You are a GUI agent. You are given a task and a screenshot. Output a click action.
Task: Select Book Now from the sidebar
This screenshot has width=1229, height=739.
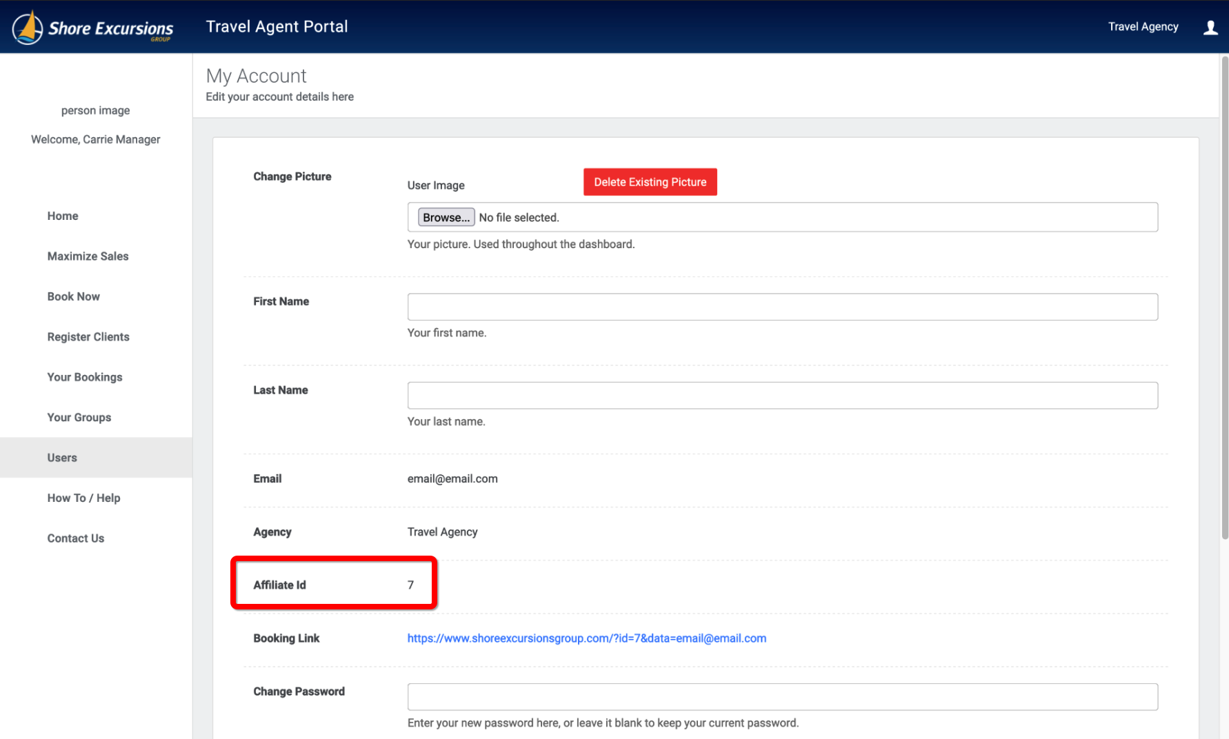pyautogui.click(x=73, y=296)
